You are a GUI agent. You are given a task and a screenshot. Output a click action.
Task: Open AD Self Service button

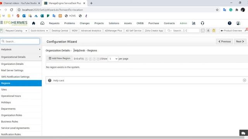(133, 31)
